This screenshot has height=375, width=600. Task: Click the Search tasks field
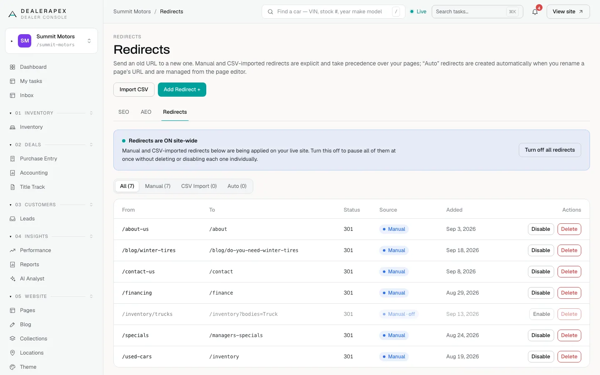[x=477, y=12]
